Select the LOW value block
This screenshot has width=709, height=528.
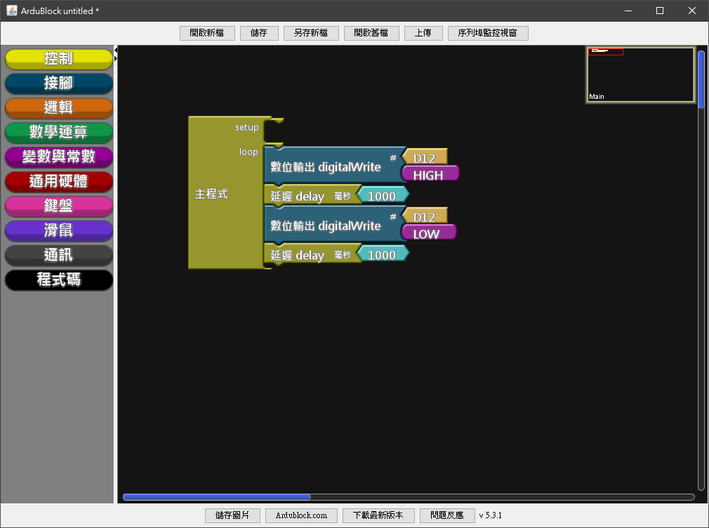point(427,234)
